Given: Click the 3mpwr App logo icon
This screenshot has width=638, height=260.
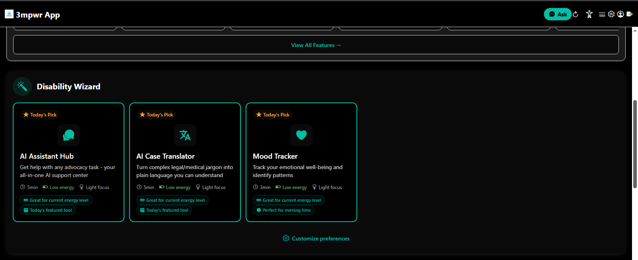Looking at the screenshot, I should click(9, 14).
